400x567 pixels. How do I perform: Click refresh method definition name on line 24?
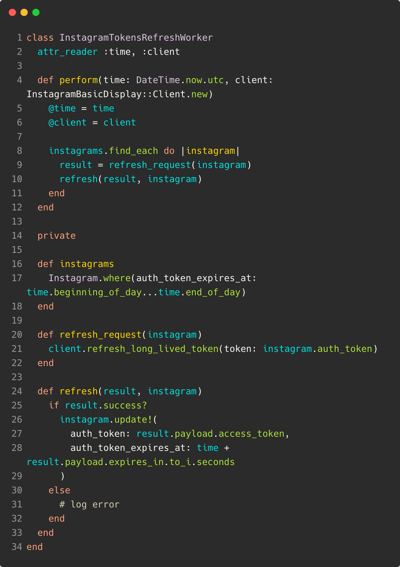(x=79, y=391)
